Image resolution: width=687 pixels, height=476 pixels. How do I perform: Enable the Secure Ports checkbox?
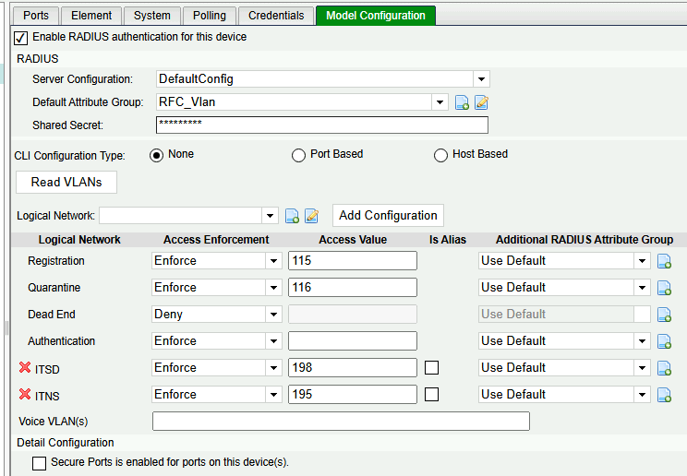pyautogui.click(x=39, y=463)
